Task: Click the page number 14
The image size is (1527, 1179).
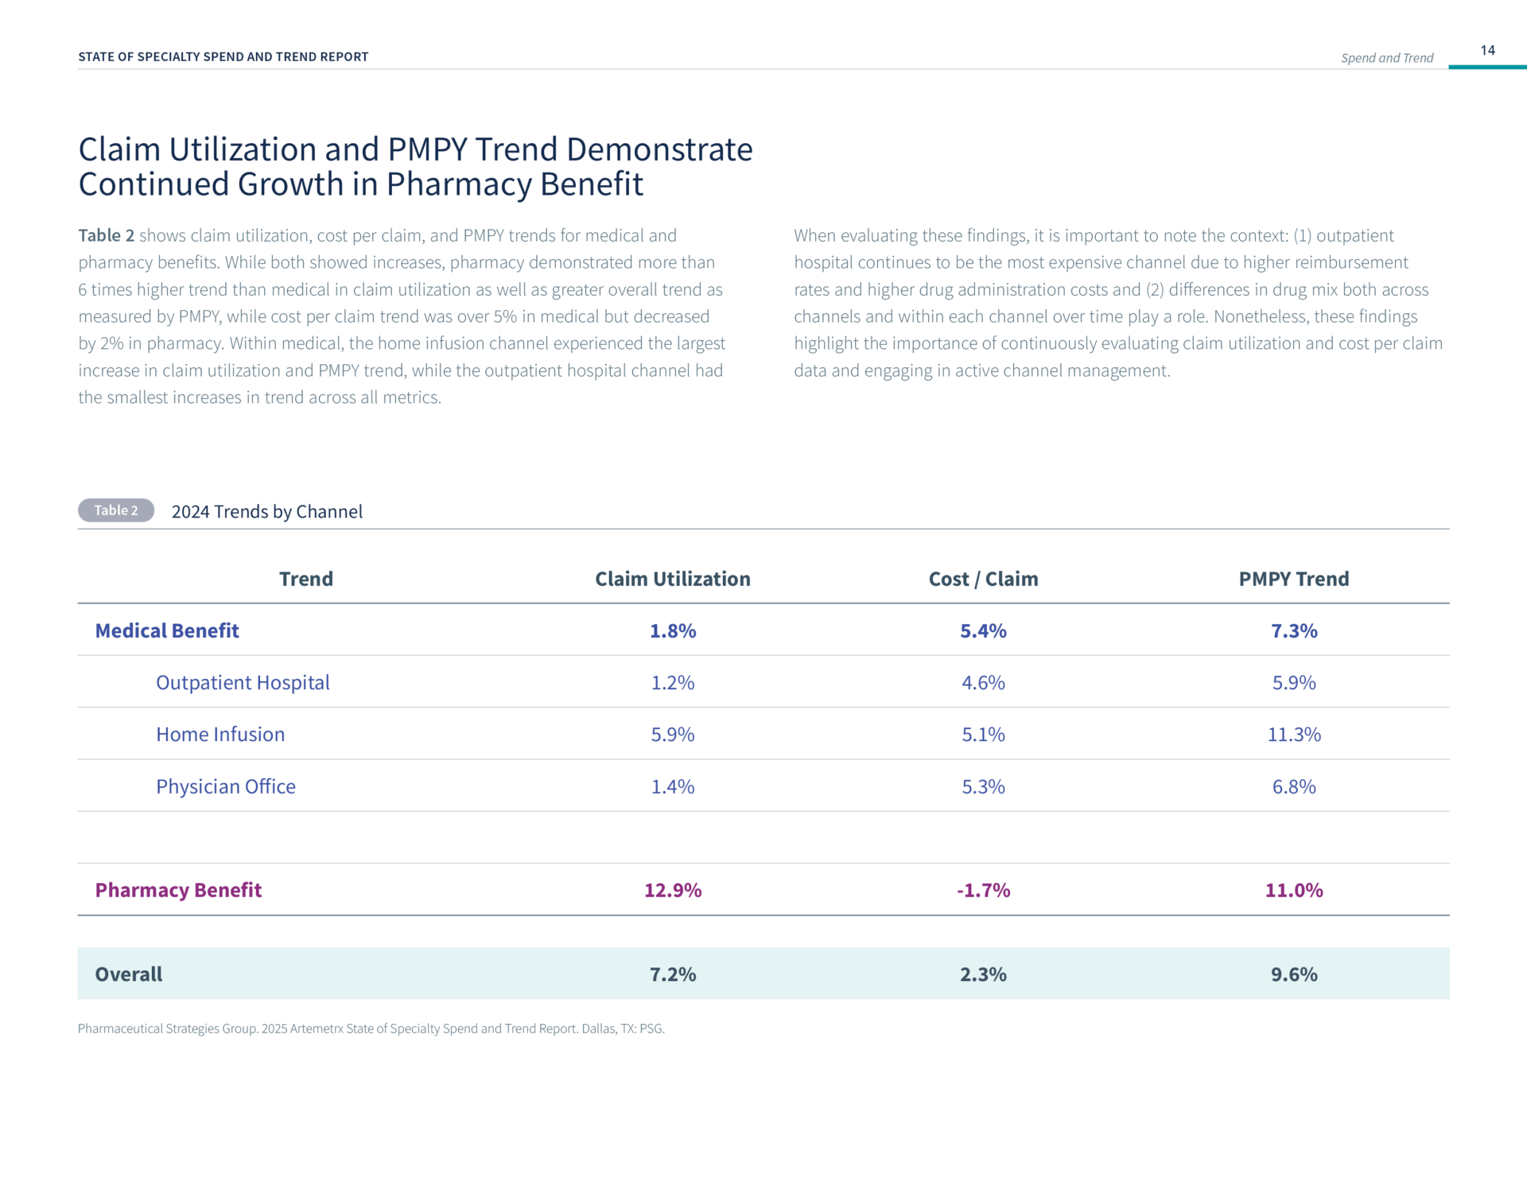Action: [1487, 50]
